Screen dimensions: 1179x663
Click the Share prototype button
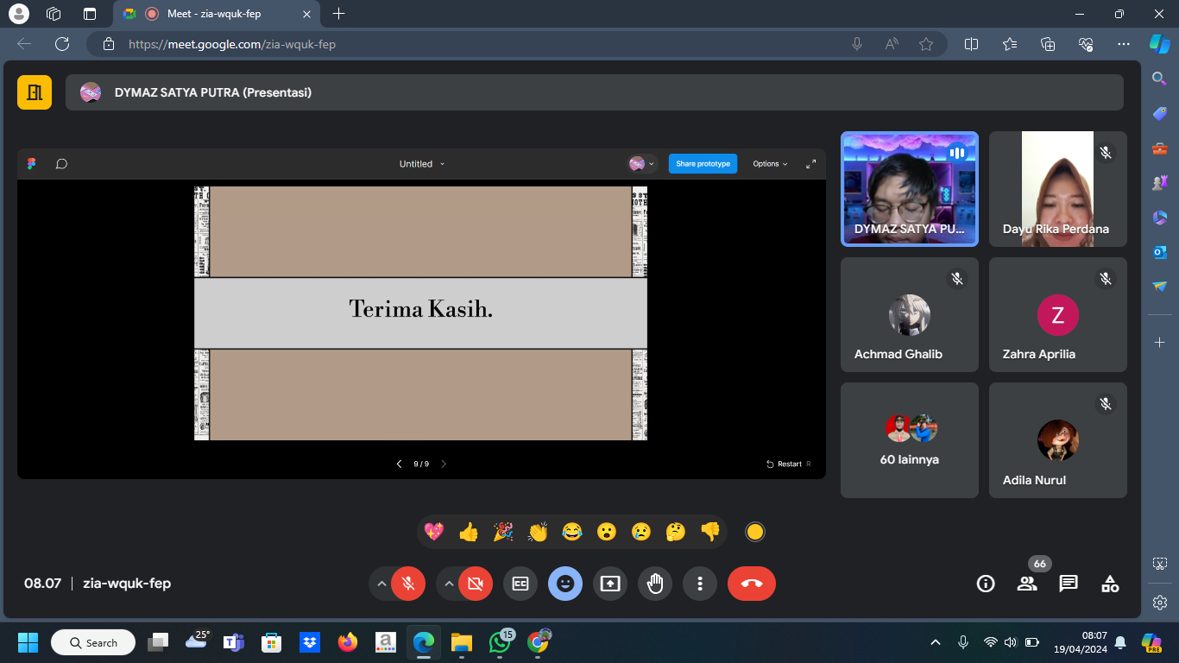coord(703,164)
